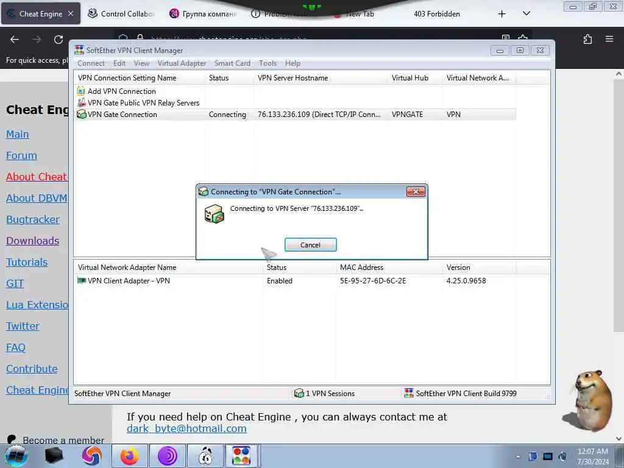Click VPN Gate Public VPN Relay Servers icon

tap(81, 102)
